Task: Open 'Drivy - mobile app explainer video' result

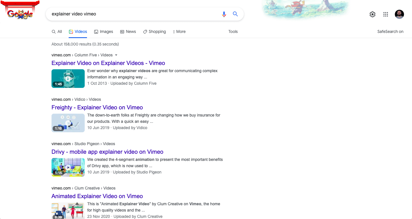Action: (x=107, y=152)
